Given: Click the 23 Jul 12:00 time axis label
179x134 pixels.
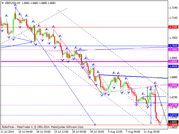Looking at the screenshot, I should (x=61, y=132).
